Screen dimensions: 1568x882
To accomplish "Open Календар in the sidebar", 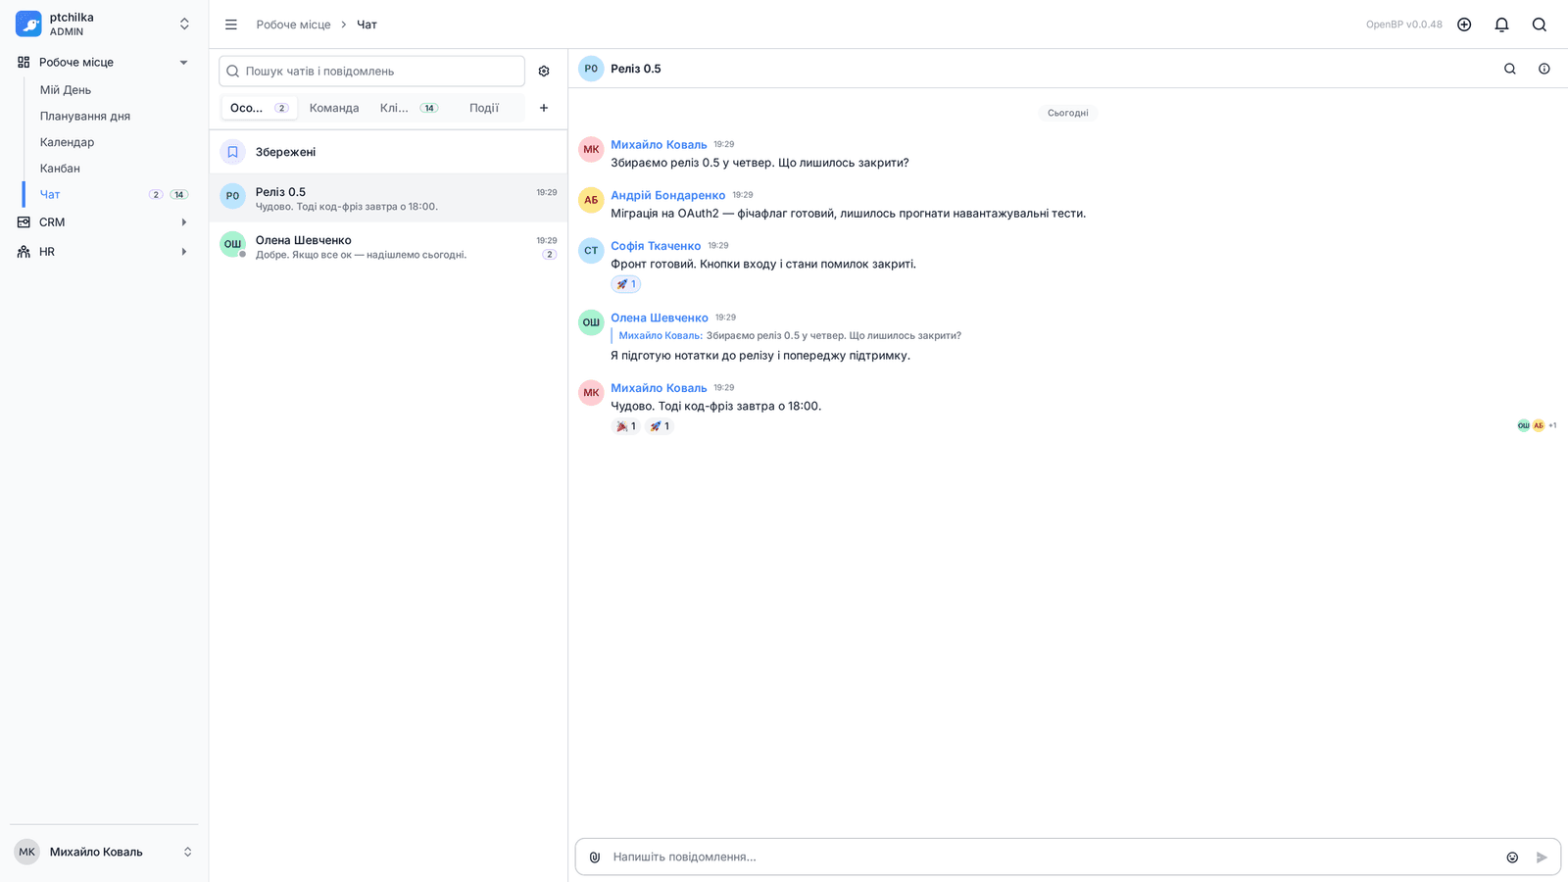I will point(68,142).
